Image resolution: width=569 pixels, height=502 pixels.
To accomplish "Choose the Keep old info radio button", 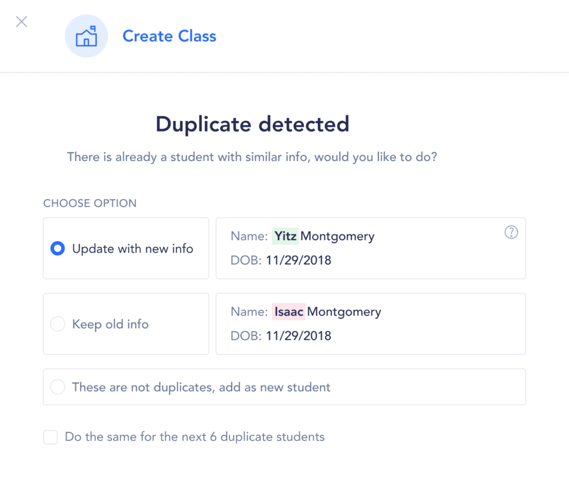I will (x=58, y=324).
